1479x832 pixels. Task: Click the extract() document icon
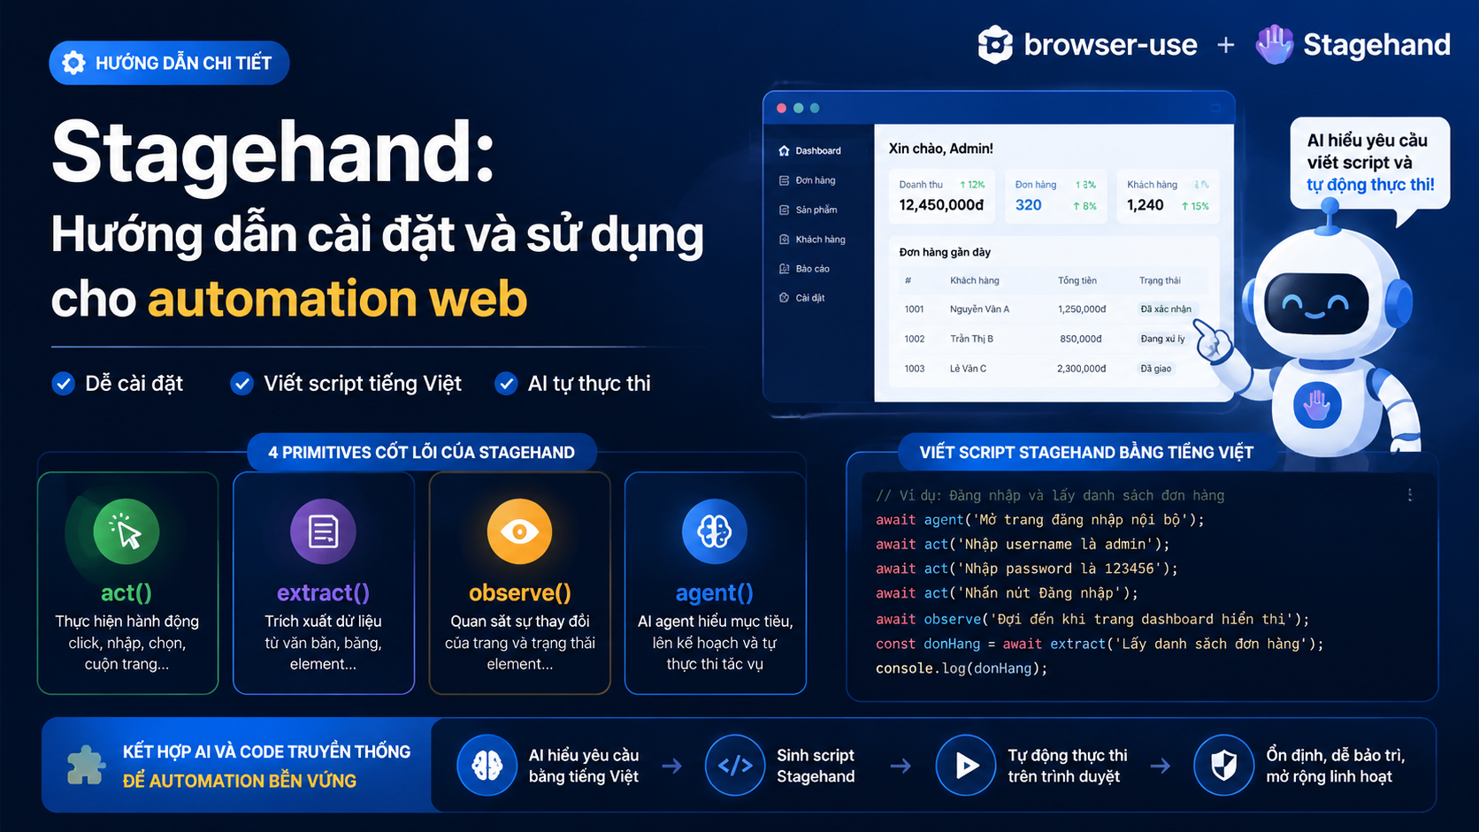[x=323, y=531]
